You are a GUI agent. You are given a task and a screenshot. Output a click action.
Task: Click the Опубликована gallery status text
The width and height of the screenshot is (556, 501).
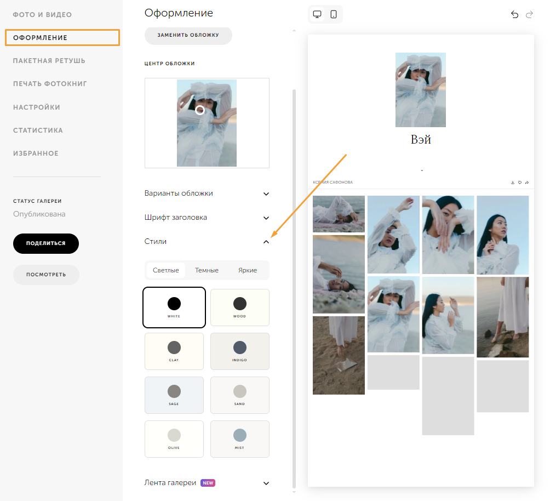point(39,214)
